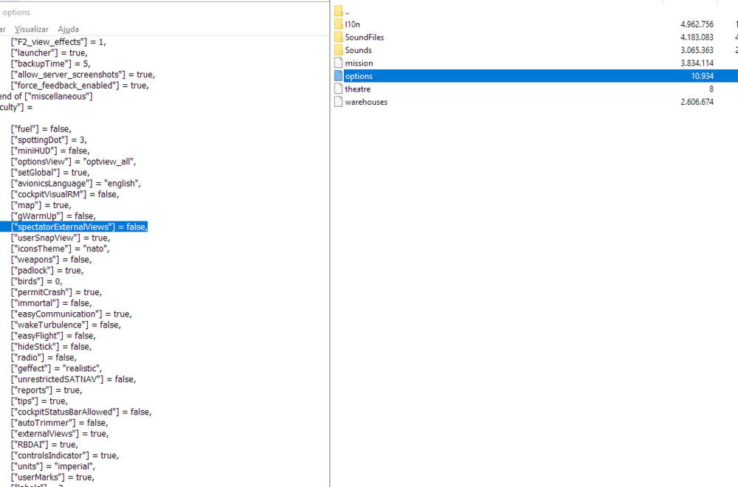This screenshot has width=738, height=487.
Task: Click the "force_feedback_enabled" line
Action: pyautogui.click(x=80, y=85)
